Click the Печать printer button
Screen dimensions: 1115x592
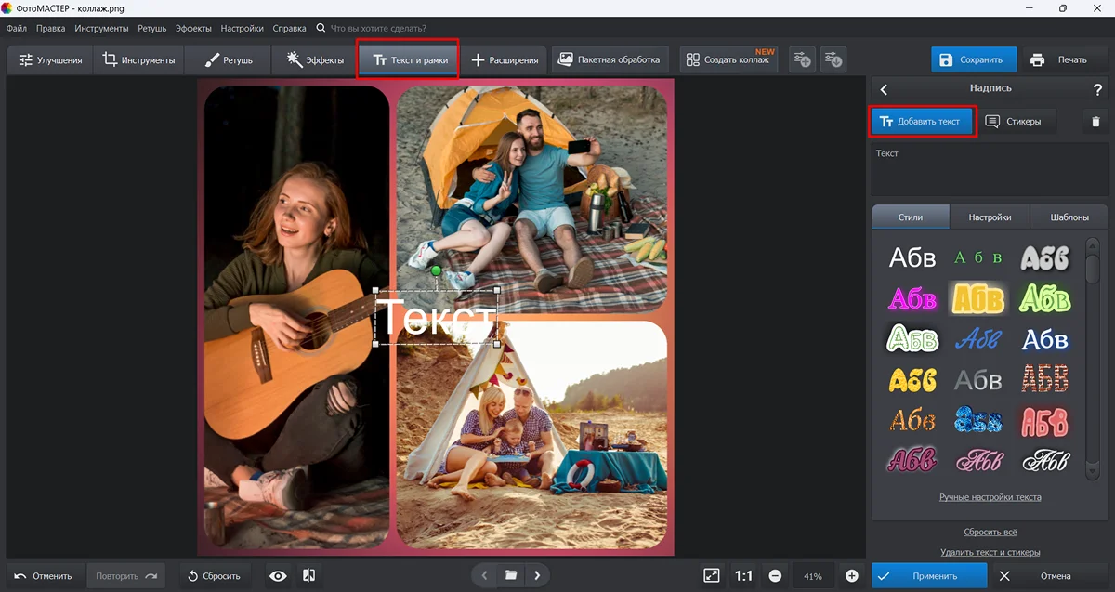1058,60
